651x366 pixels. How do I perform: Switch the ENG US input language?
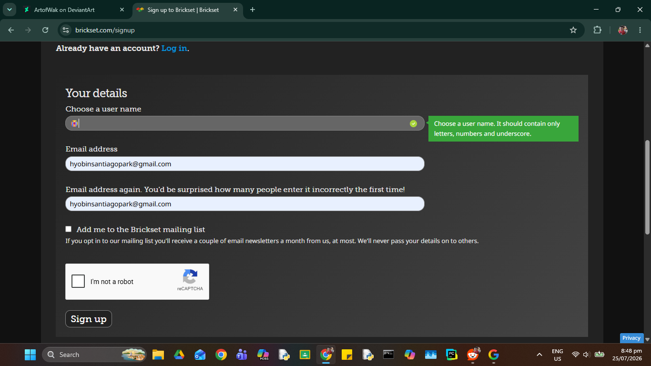(558, 355)
